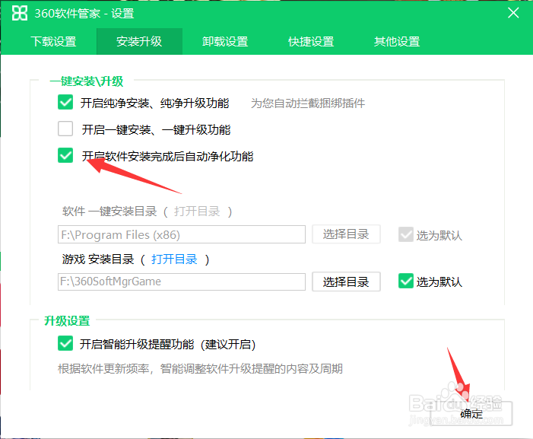Click the 升级设置 section heading
533x439 pixels.
[67, 320]
